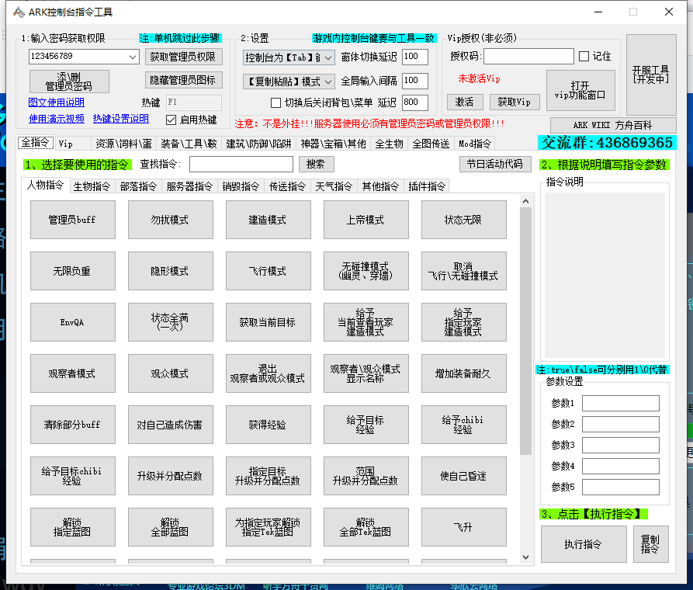Click the 全局输入间隔 value field
693x590 pixels.
415,81
